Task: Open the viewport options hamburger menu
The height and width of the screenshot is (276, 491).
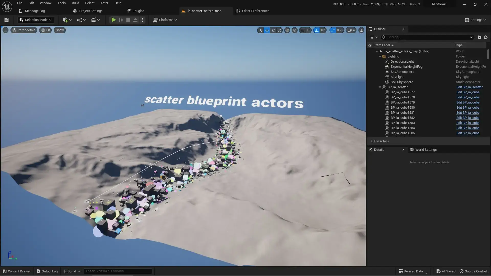Action: point(5,30)
